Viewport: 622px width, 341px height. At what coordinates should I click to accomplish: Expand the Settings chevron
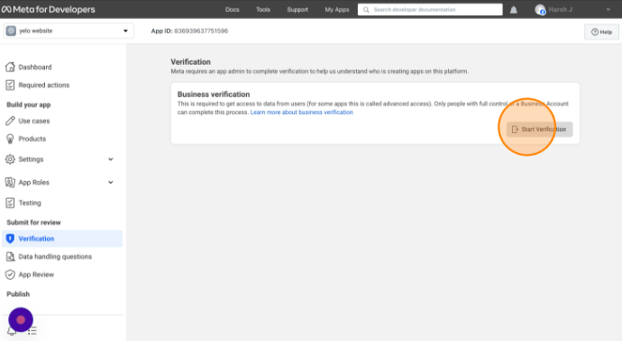point(111,159)
